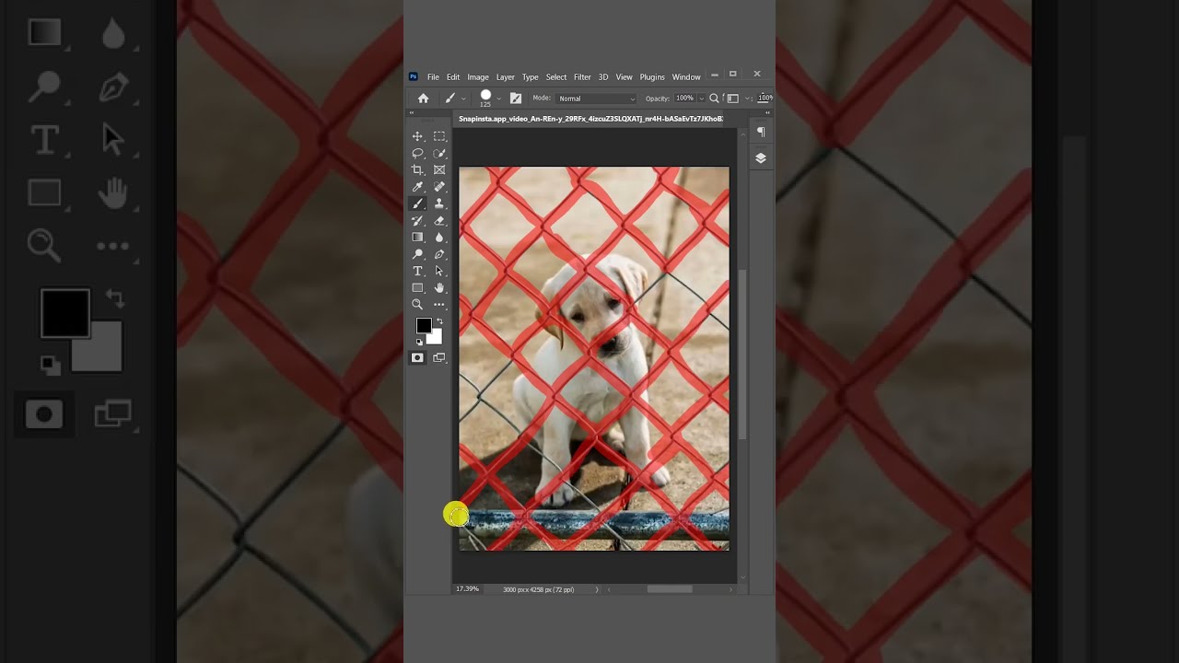
Task: Toggle Quick Mask mode in small toolbar
Action: point(417,357)
